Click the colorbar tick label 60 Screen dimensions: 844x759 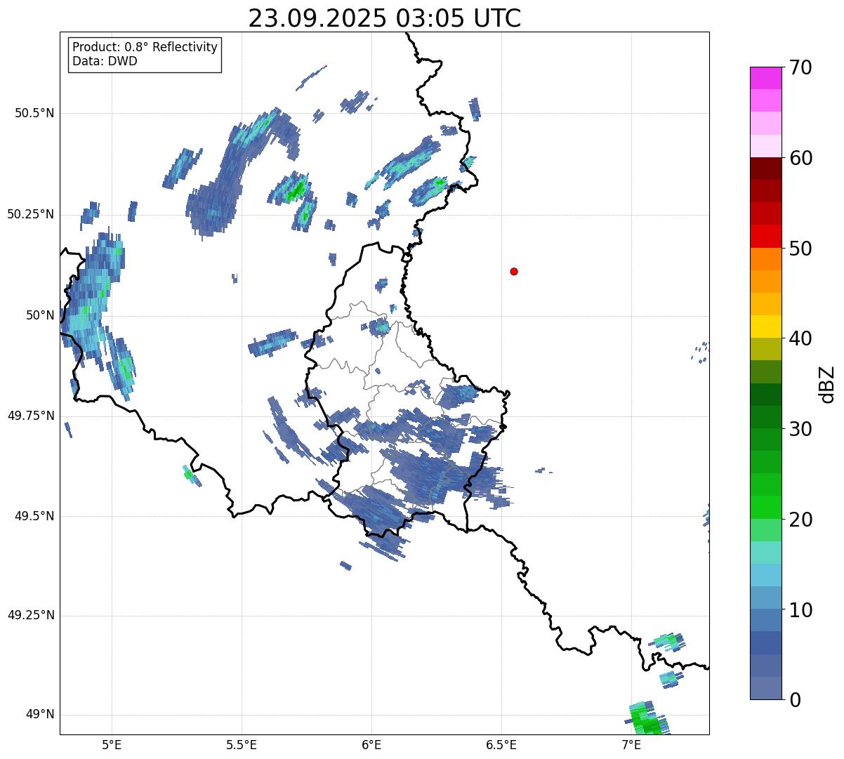coord(800,158)
